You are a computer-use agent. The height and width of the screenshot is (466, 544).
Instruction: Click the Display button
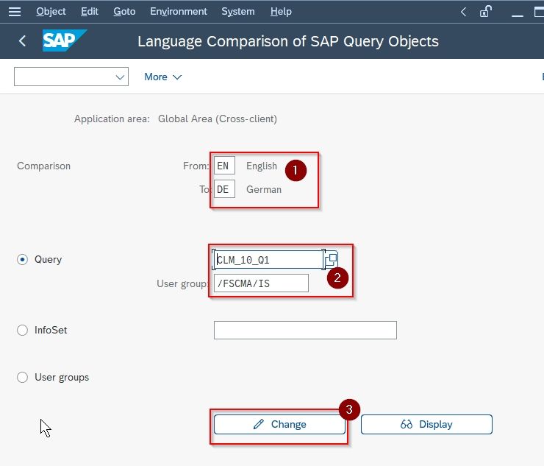tap(426, 424)
